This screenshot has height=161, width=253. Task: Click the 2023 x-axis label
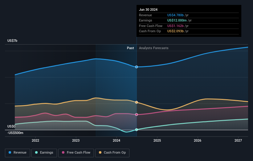(76, 140)
